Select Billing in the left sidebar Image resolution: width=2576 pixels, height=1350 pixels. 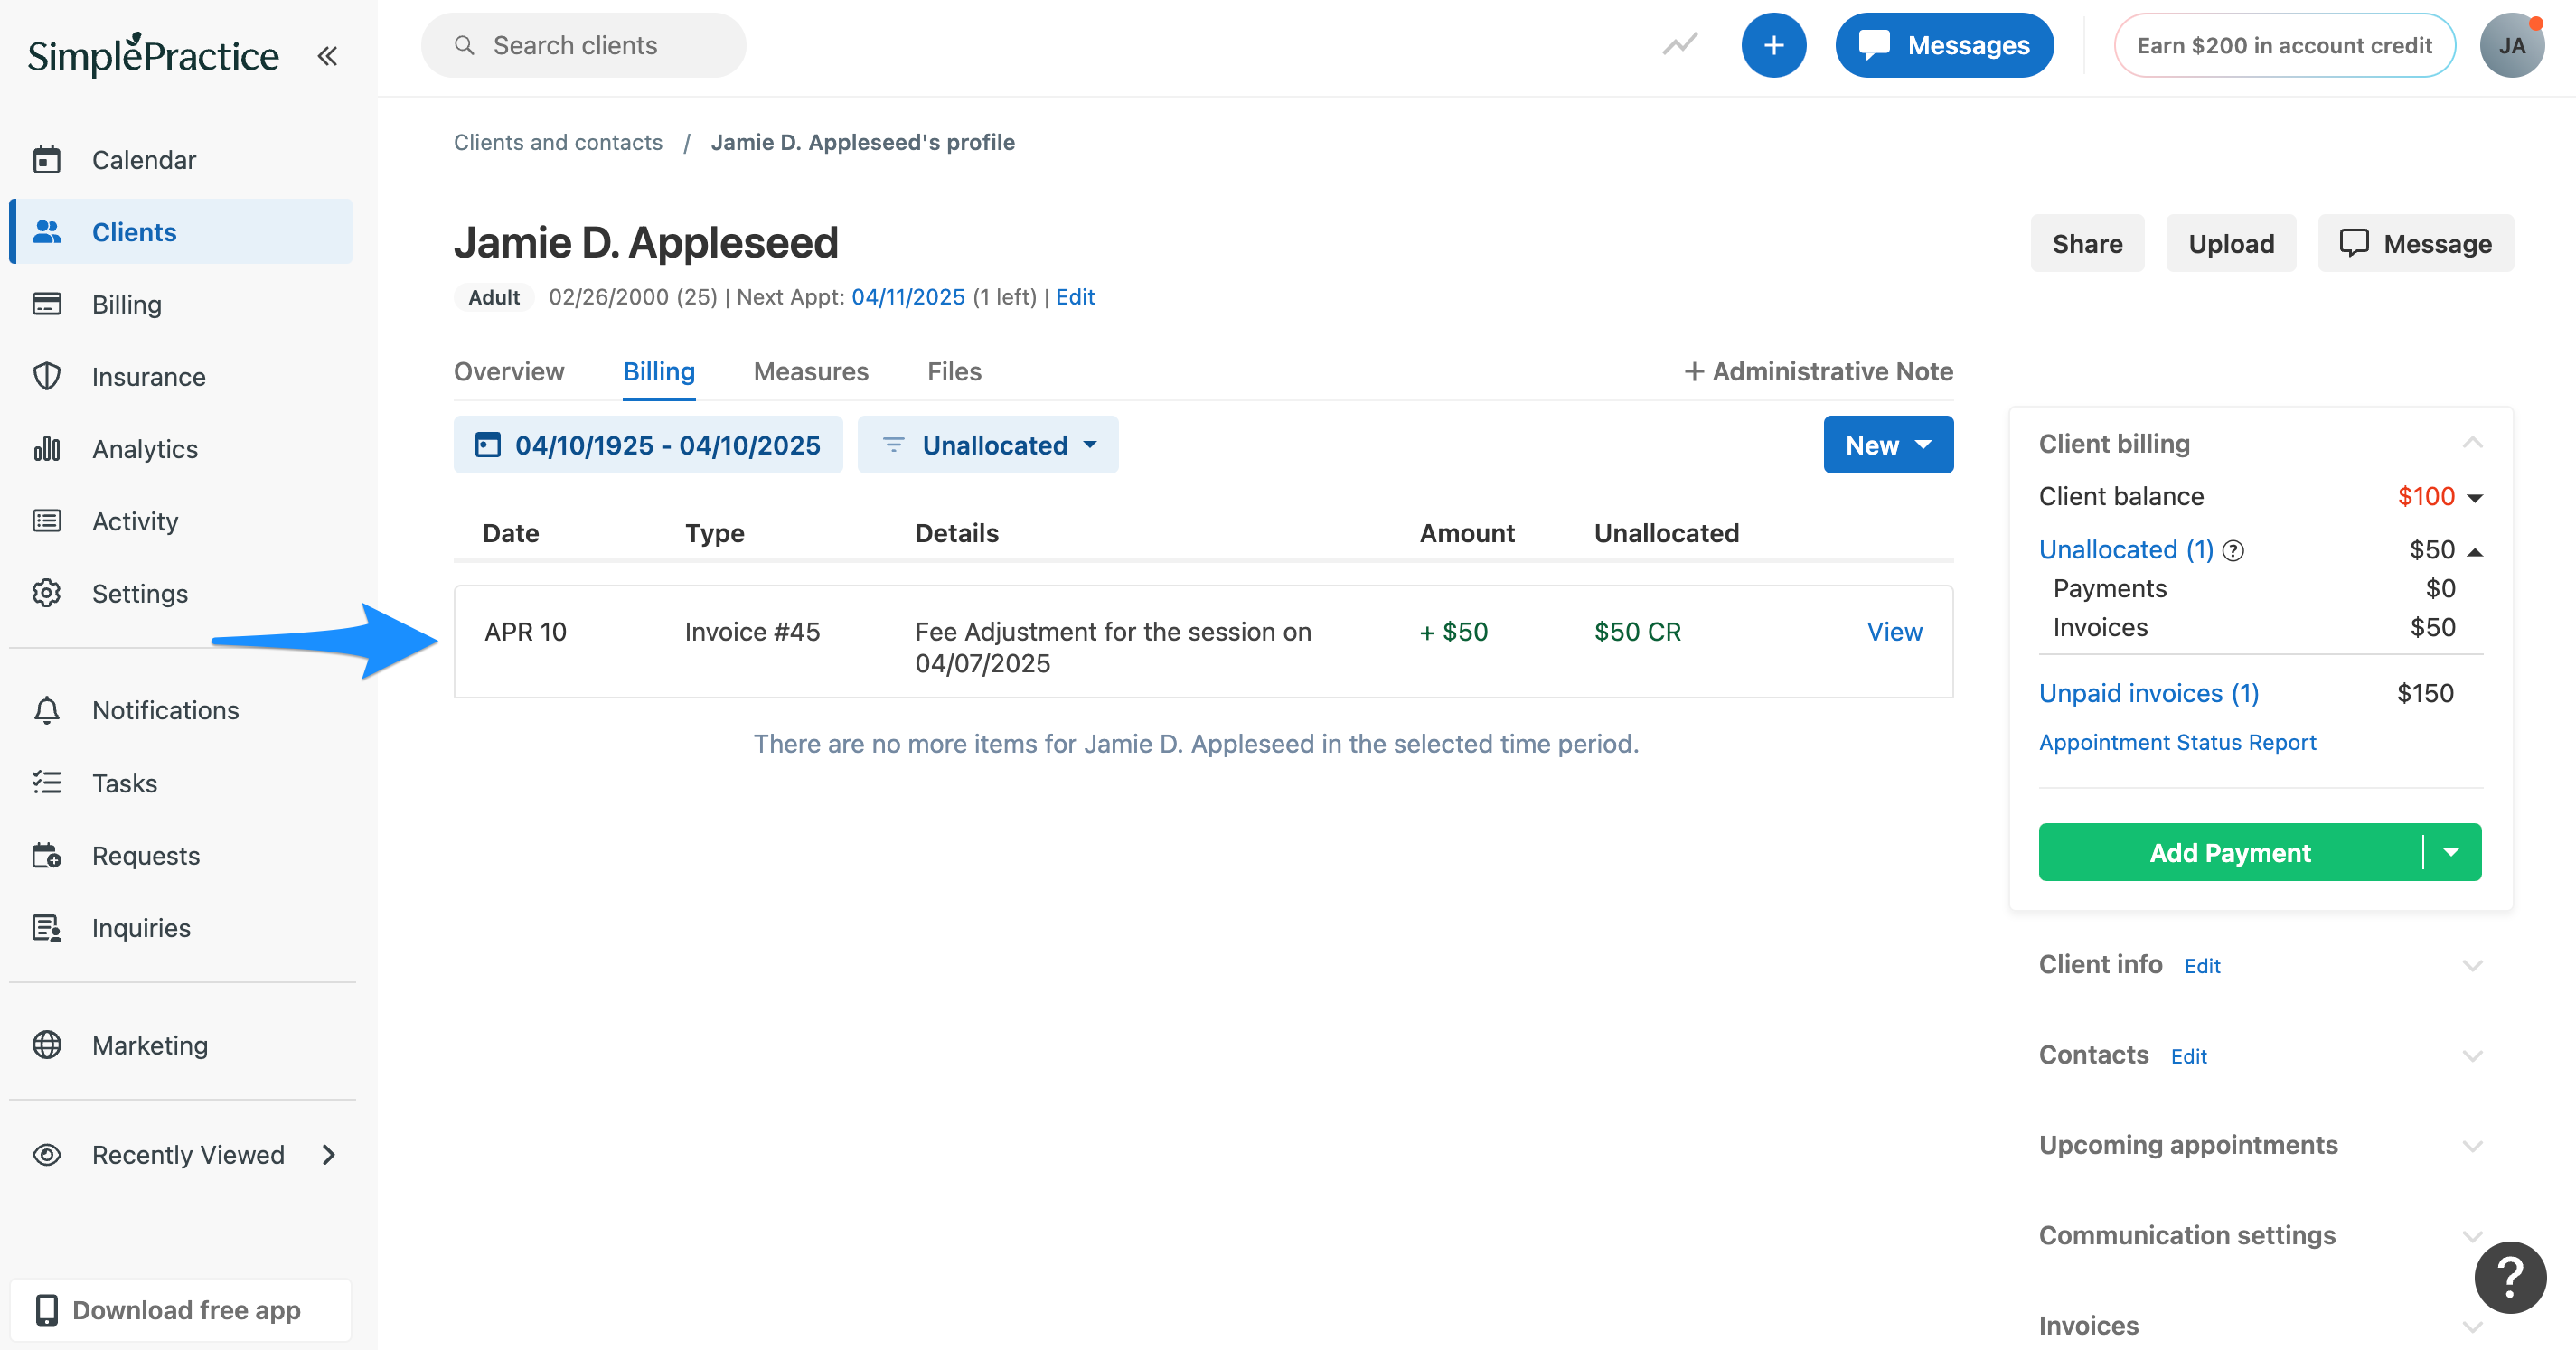point(127,304)
